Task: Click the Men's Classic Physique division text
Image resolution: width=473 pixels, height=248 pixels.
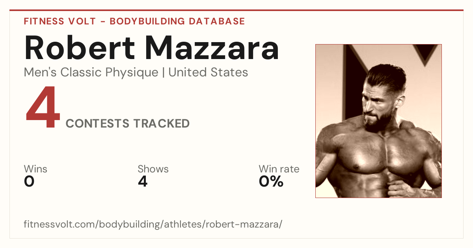Action: coord(91,72)
